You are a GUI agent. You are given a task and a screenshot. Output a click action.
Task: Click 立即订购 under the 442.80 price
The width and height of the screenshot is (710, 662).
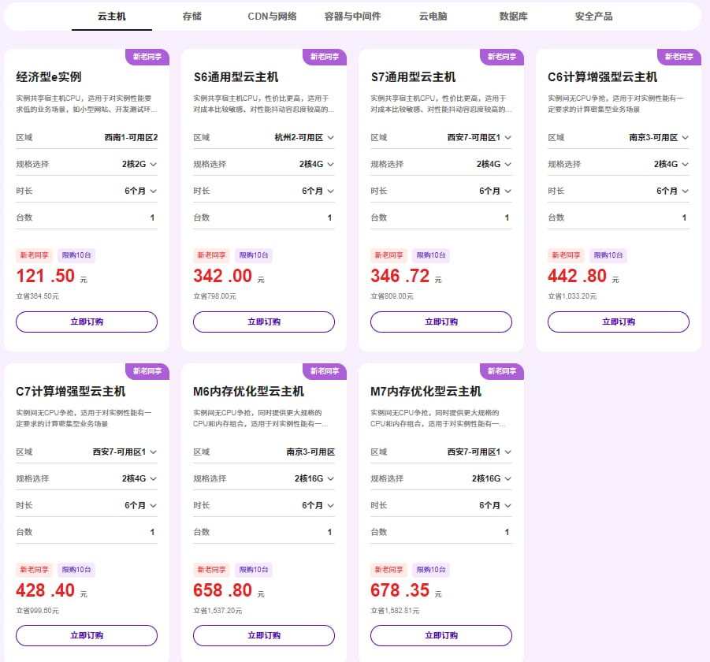[x=619, y=322]
